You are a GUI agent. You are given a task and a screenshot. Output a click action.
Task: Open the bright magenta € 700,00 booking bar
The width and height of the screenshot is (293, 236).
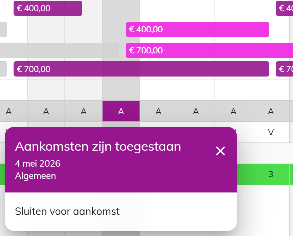click(209, 51)
